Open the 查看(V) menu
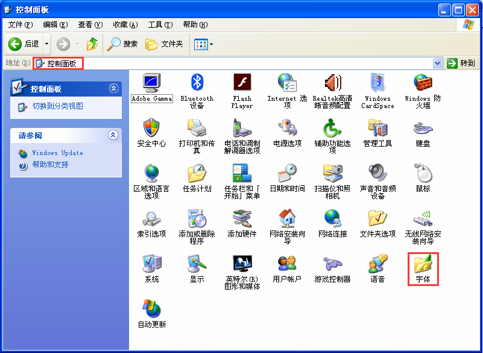The width and height of the screenshot is (483, 353). click(90, 25)
